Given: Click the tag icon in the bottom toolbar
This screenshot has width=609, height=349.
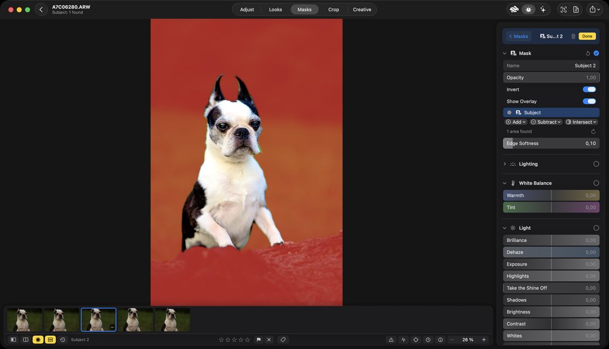Looking at the screenshot, I should (x=283, y=340).
